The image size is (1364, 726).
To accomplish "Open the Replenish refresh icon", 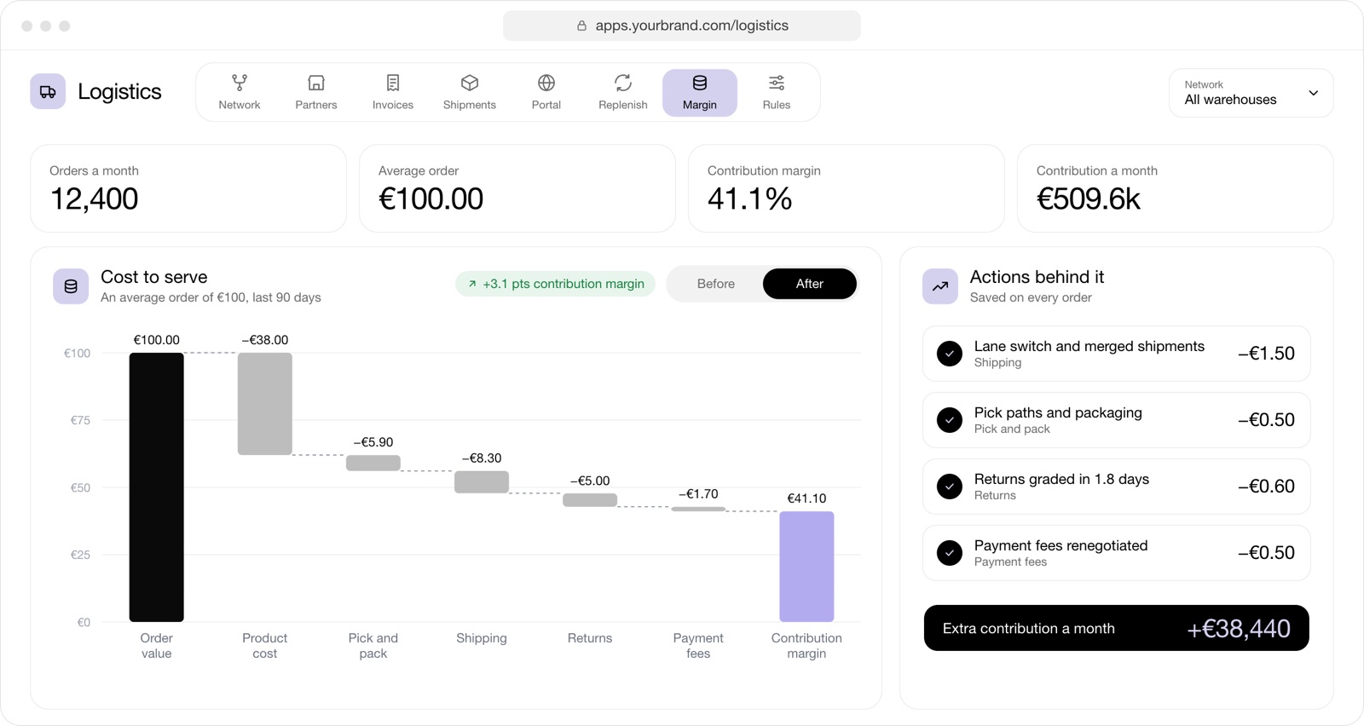I will coord(623,83).
